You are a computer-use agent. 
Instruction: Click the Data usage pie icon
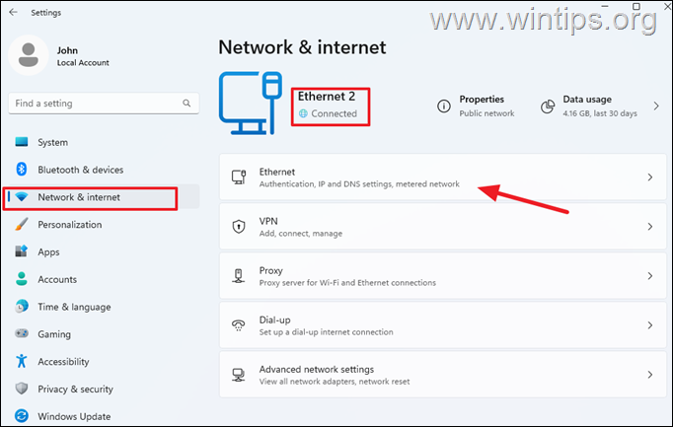coord(548,106)
